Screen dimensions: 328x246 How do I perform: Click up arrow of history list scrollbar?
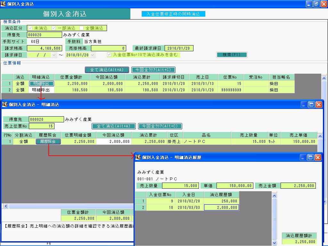pos(274,196)
